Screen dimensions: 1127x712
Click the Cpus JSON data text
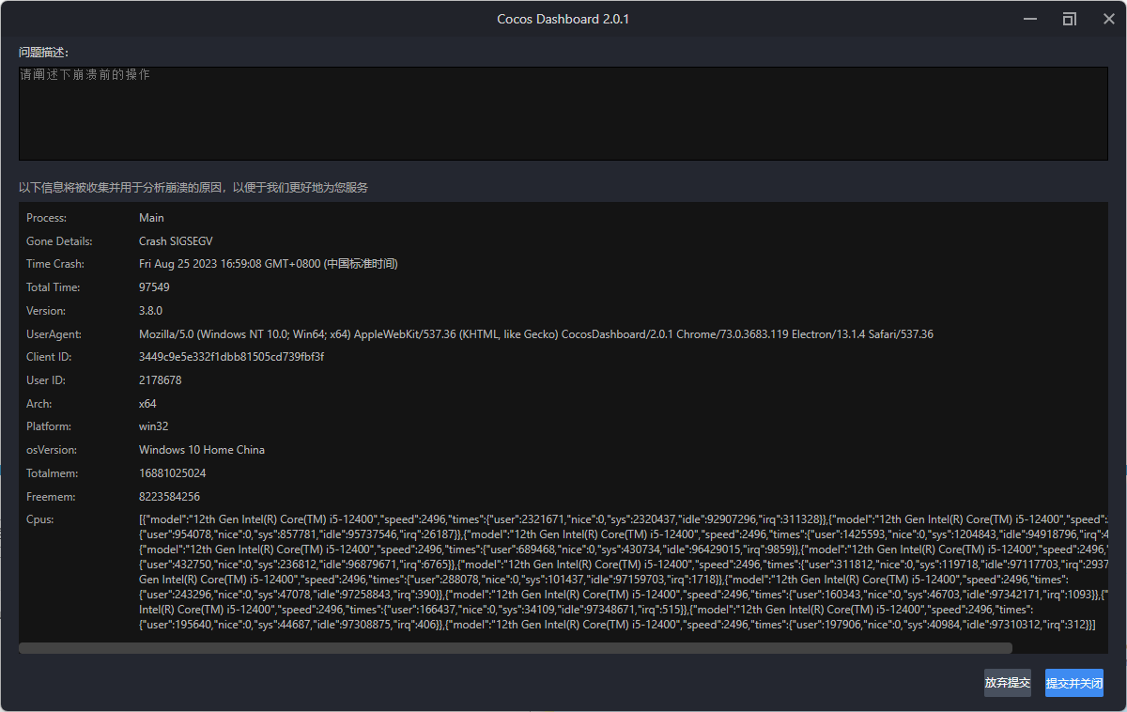coord(624,571)
